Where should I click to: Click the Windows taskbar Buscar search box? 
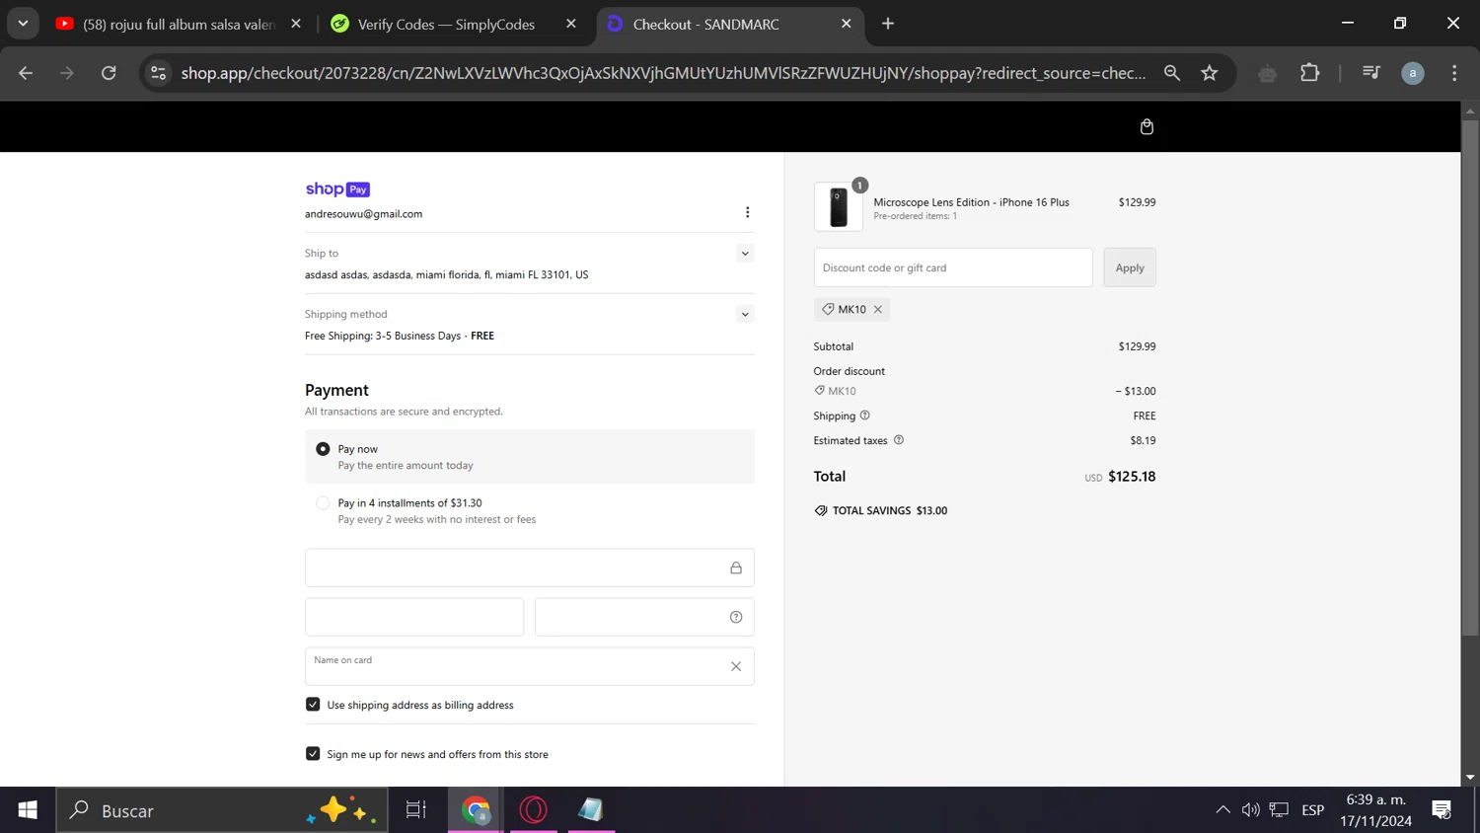pos(222,810)
